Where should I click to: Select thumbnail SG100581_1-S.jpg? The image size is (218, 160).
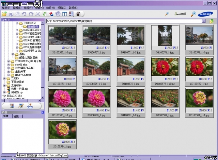131,103
